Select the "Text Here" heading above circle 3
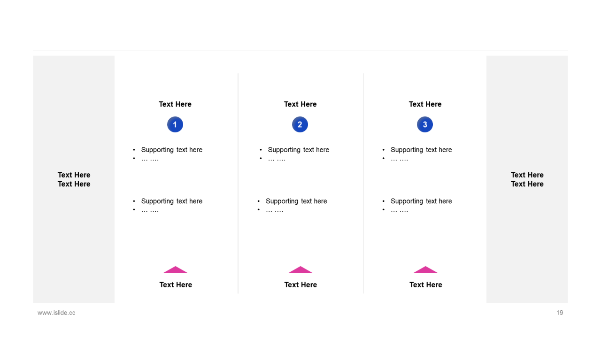Image resolution: width=601 pixels, height=338 pixels. [x=425, y=104]
